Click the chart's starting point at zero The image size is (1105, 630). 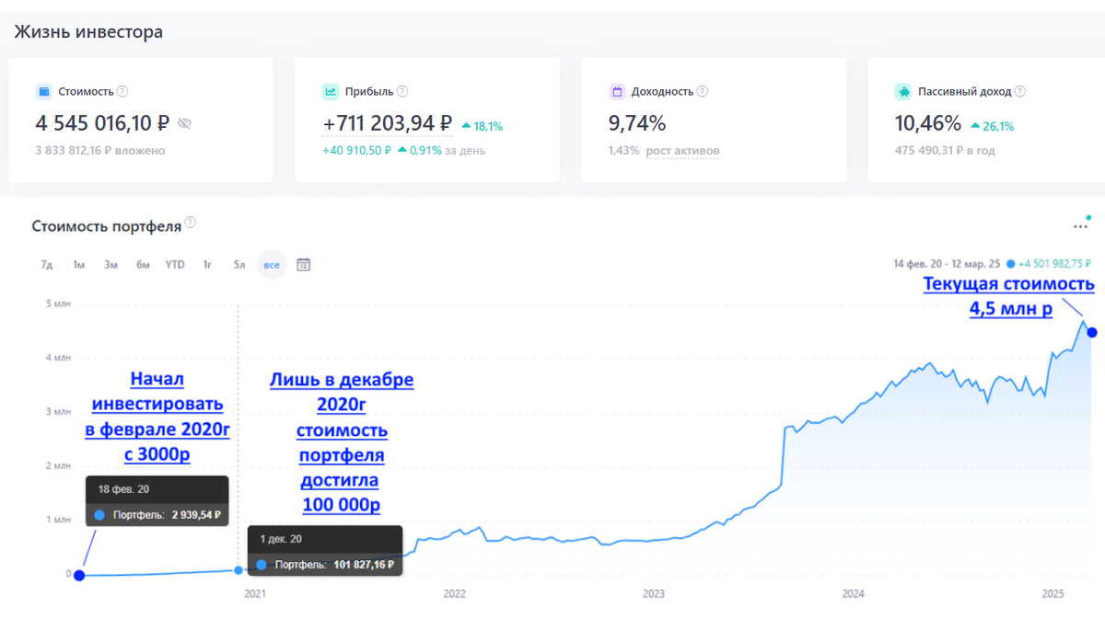coord(79,576)
